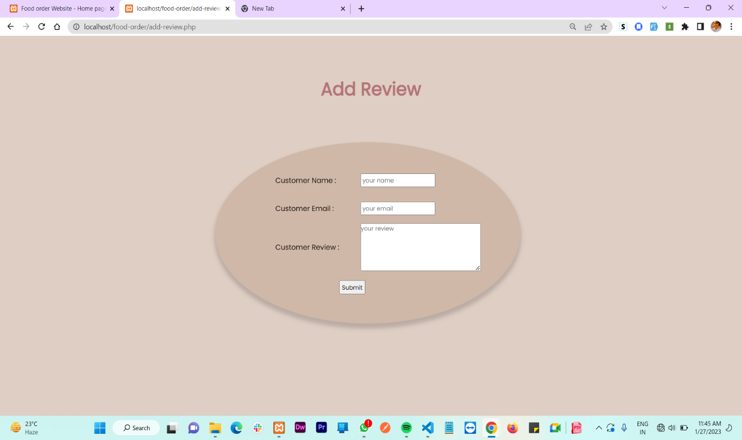Open Spotify from the taskbar

pyautogui.click(x=406, y=428)
